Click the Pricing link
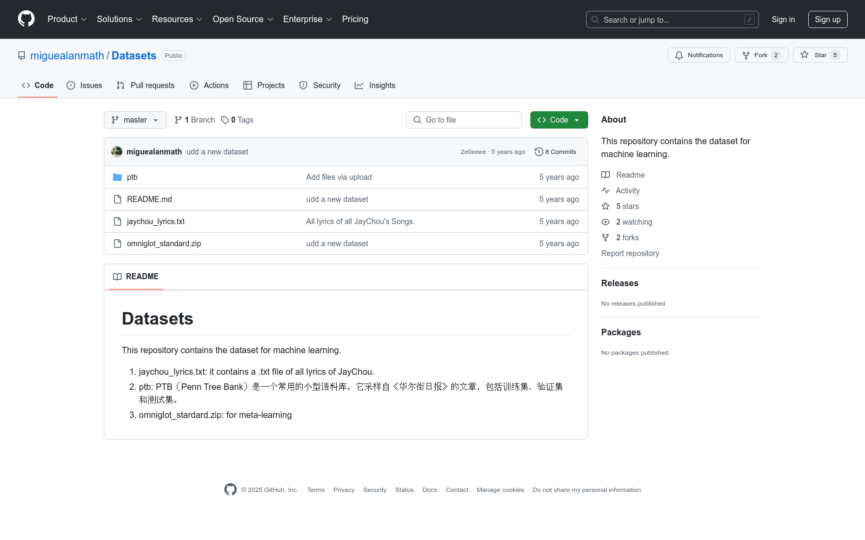 (x=355, y=19)
